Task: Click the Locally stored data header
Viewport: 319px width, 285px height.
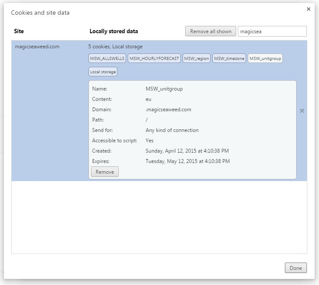Action: [114, 31]
